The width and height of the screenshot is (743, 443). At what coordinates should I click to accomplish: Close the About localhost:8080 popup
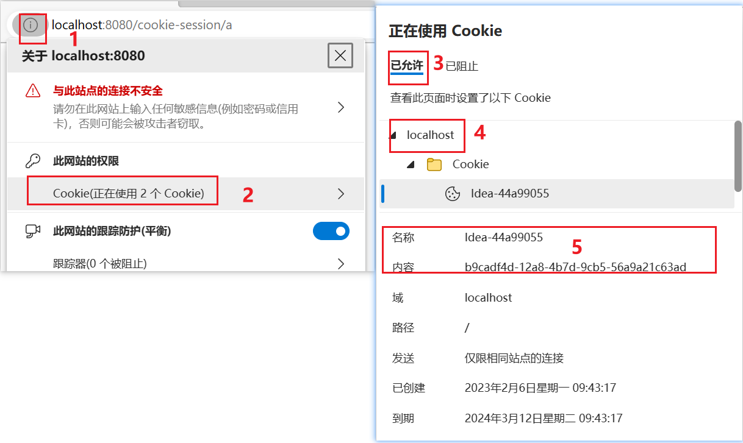pos(340,56)
